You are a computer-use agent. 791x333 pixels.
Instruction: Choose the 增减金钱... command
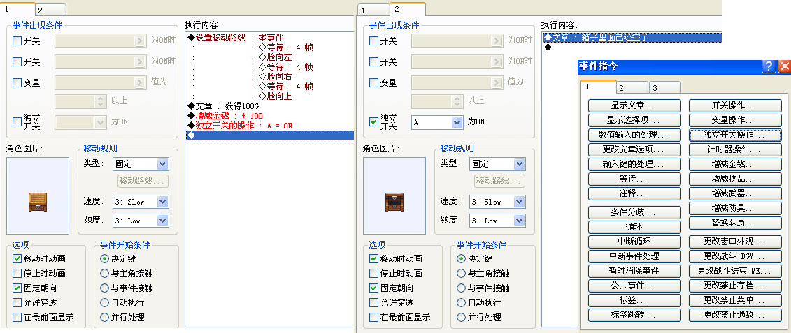tap(735, 164)
